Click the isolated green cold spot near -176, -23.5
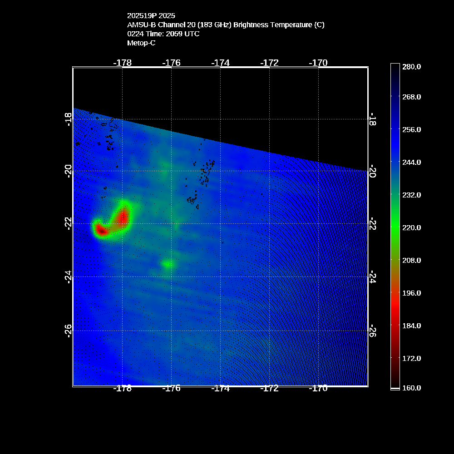This screenshot has height=454, width=454. click(x=168, y=264)
